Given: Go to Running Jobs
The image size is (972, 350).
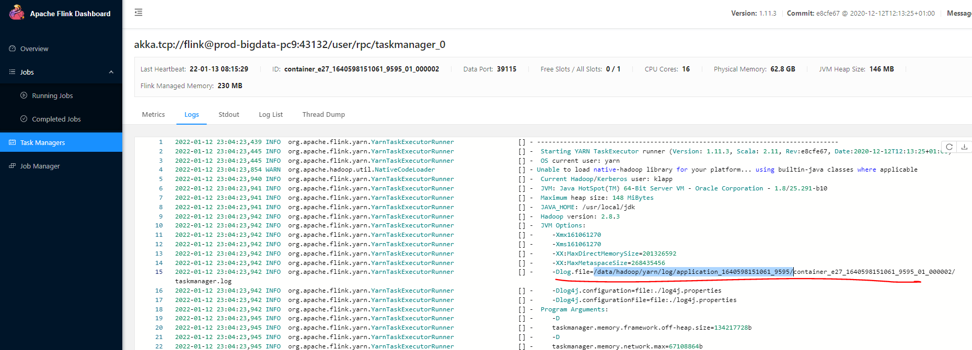Looking at the screenshot, I should pyautogui.click(x=61, y=95).
